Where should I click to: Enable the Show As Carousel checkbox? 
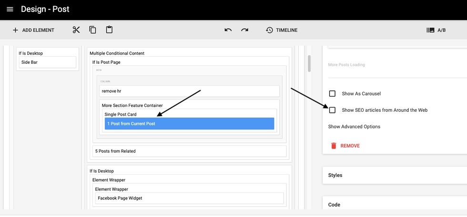click(332, 94)
